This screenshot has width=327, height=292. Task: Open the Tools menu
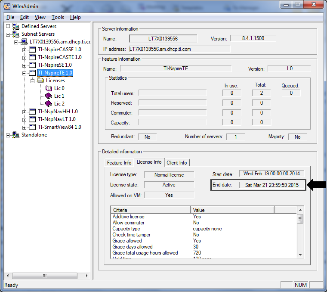pyautogui.click(x=58, y=17)
